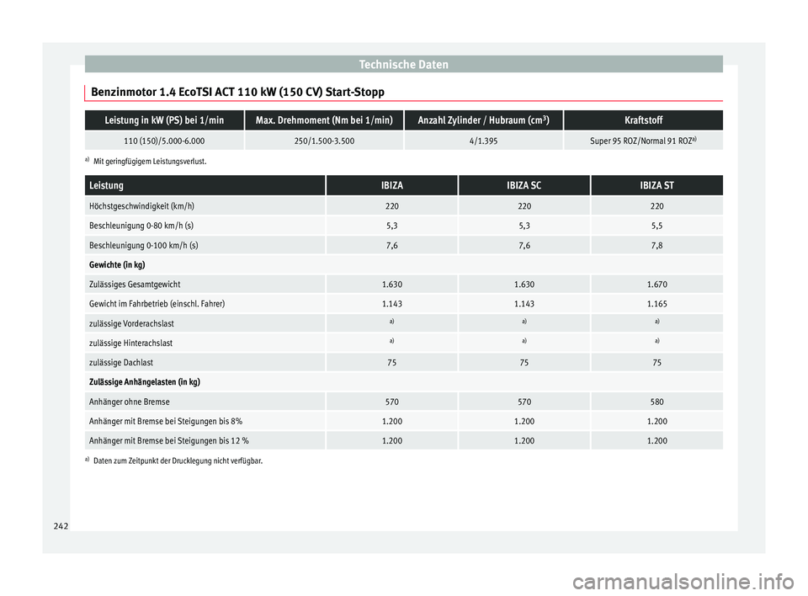Screen dimensions: 808x596
Task: Click column header 'Max. Drehmoment (Nm bei 1/min)'
Action: point(324,120)
